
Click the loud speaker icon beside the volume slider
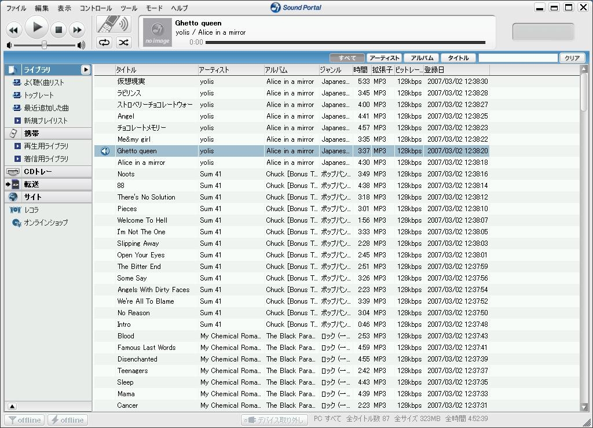pos(81,45)
